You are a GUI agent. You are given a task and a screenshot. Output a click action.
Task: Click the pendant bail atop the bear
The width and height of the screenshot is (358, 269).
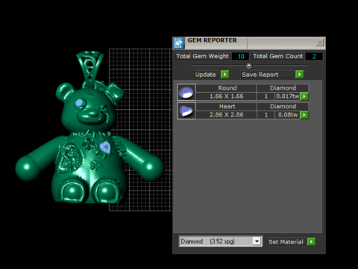pyautogui.click(x=89, y=67)
